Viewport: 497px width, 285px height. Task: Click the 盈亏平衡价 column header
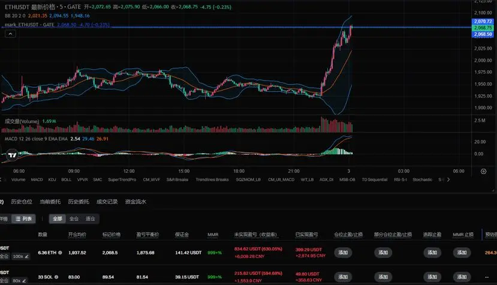click(147, 235)
